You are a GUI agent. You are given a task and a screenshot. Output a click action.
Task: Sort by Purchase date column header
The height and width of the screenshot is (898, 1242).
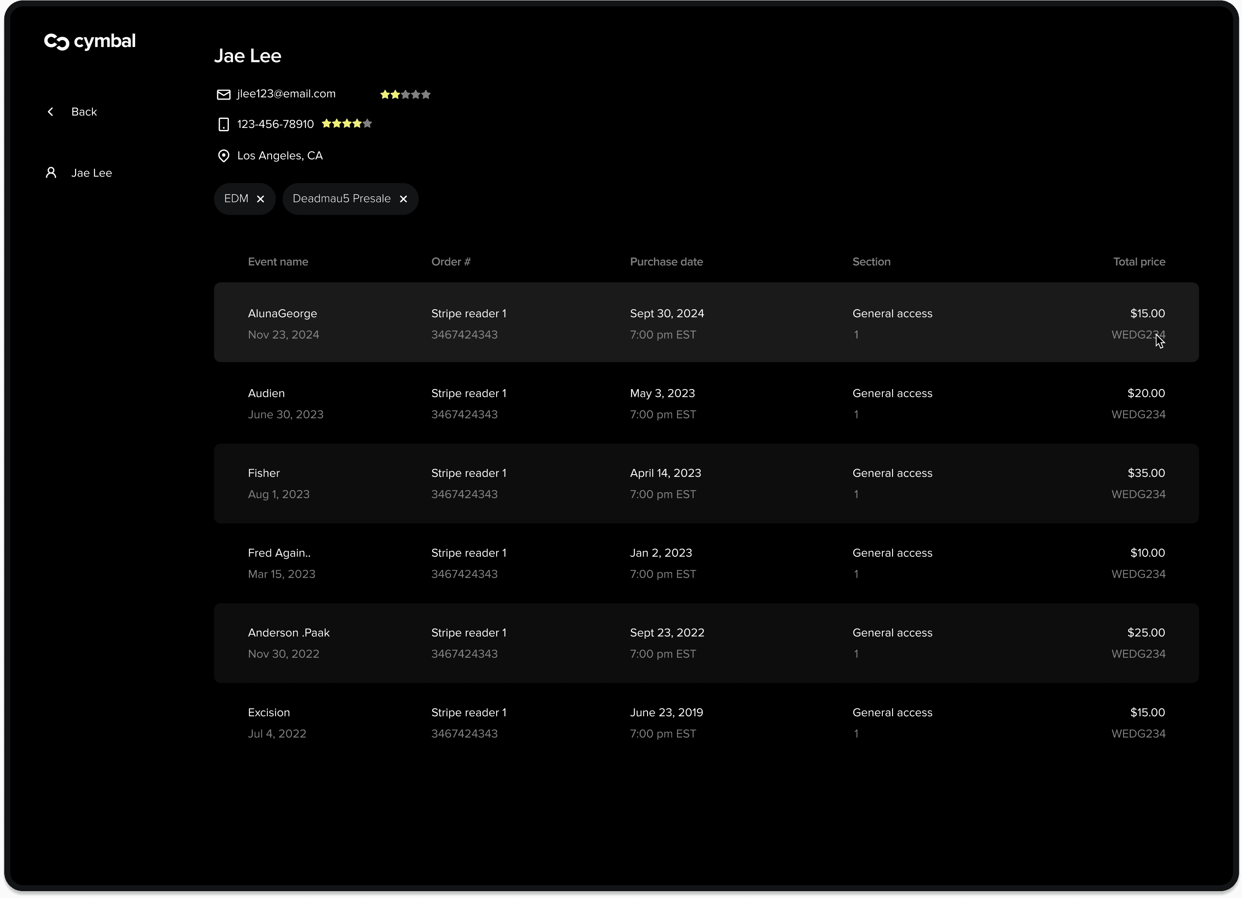coord(666,262)
